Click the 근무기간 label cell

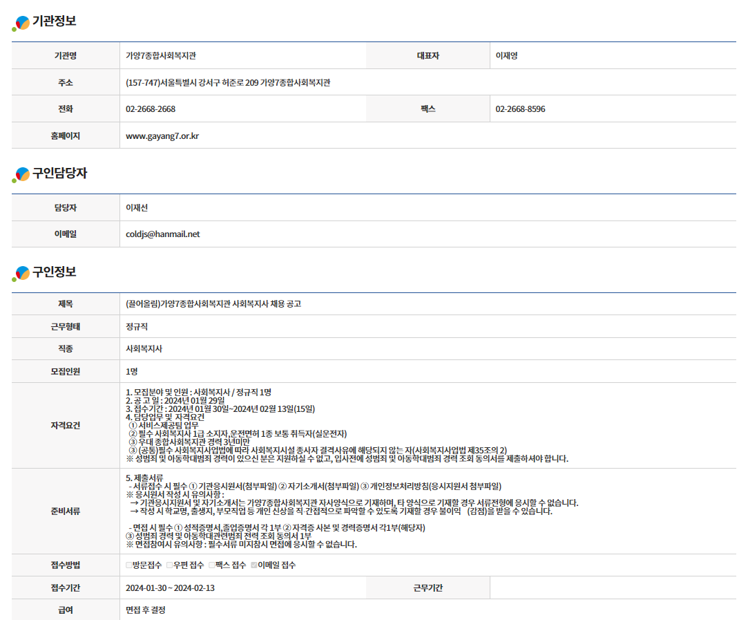coord(428,588)
